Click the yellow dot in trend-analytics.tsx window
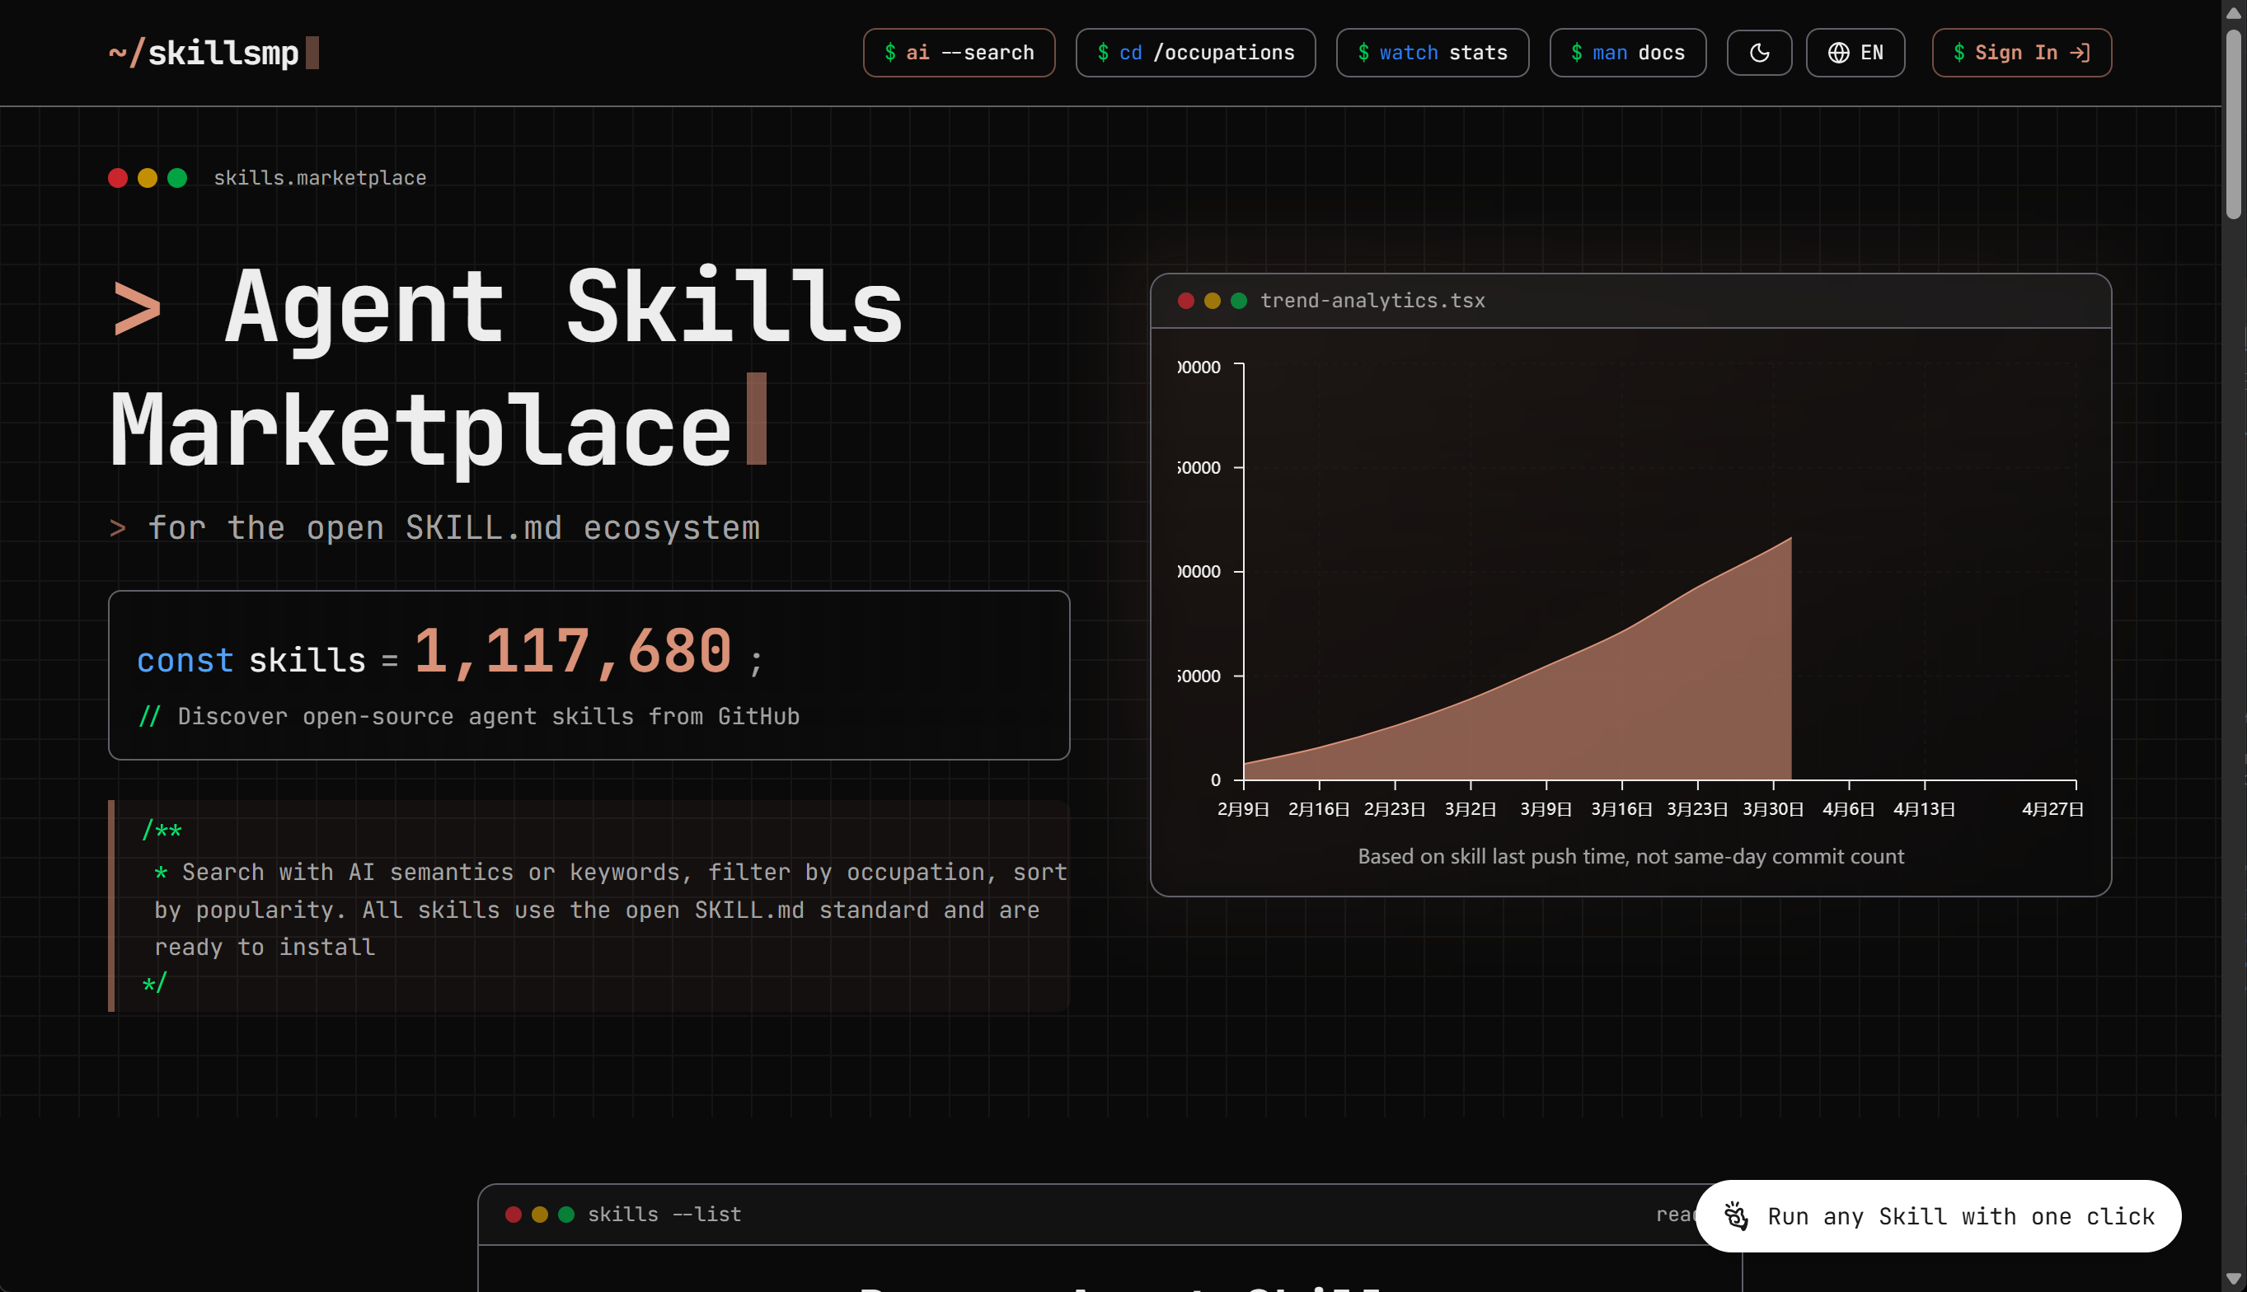Image resolution: width=2247 pixels, height=1292 pixels. pos(1213,301)
